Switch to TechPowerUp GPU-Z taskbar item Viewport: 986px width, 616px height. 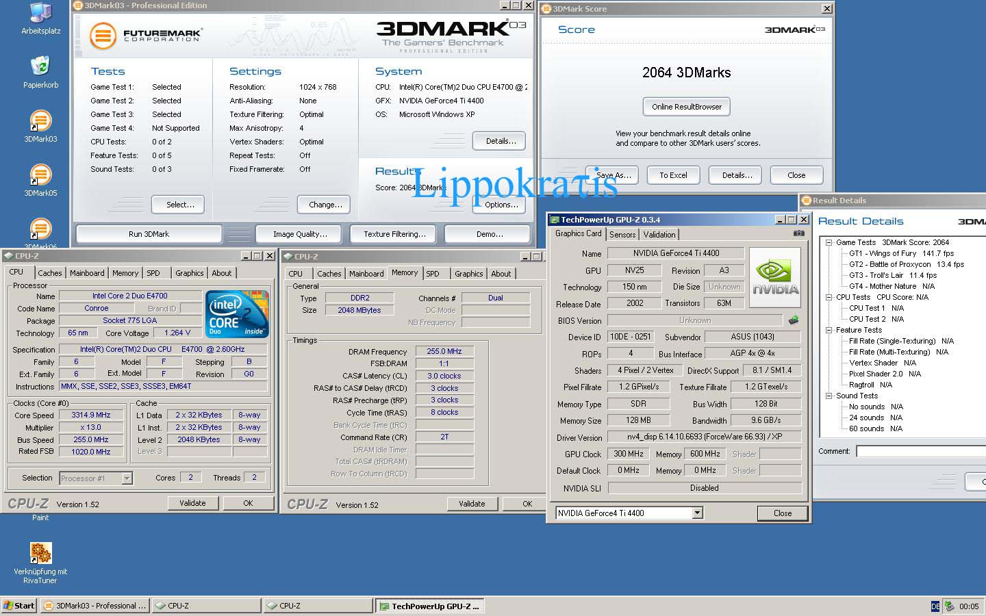pyautogui.click(x=430, y=606)
